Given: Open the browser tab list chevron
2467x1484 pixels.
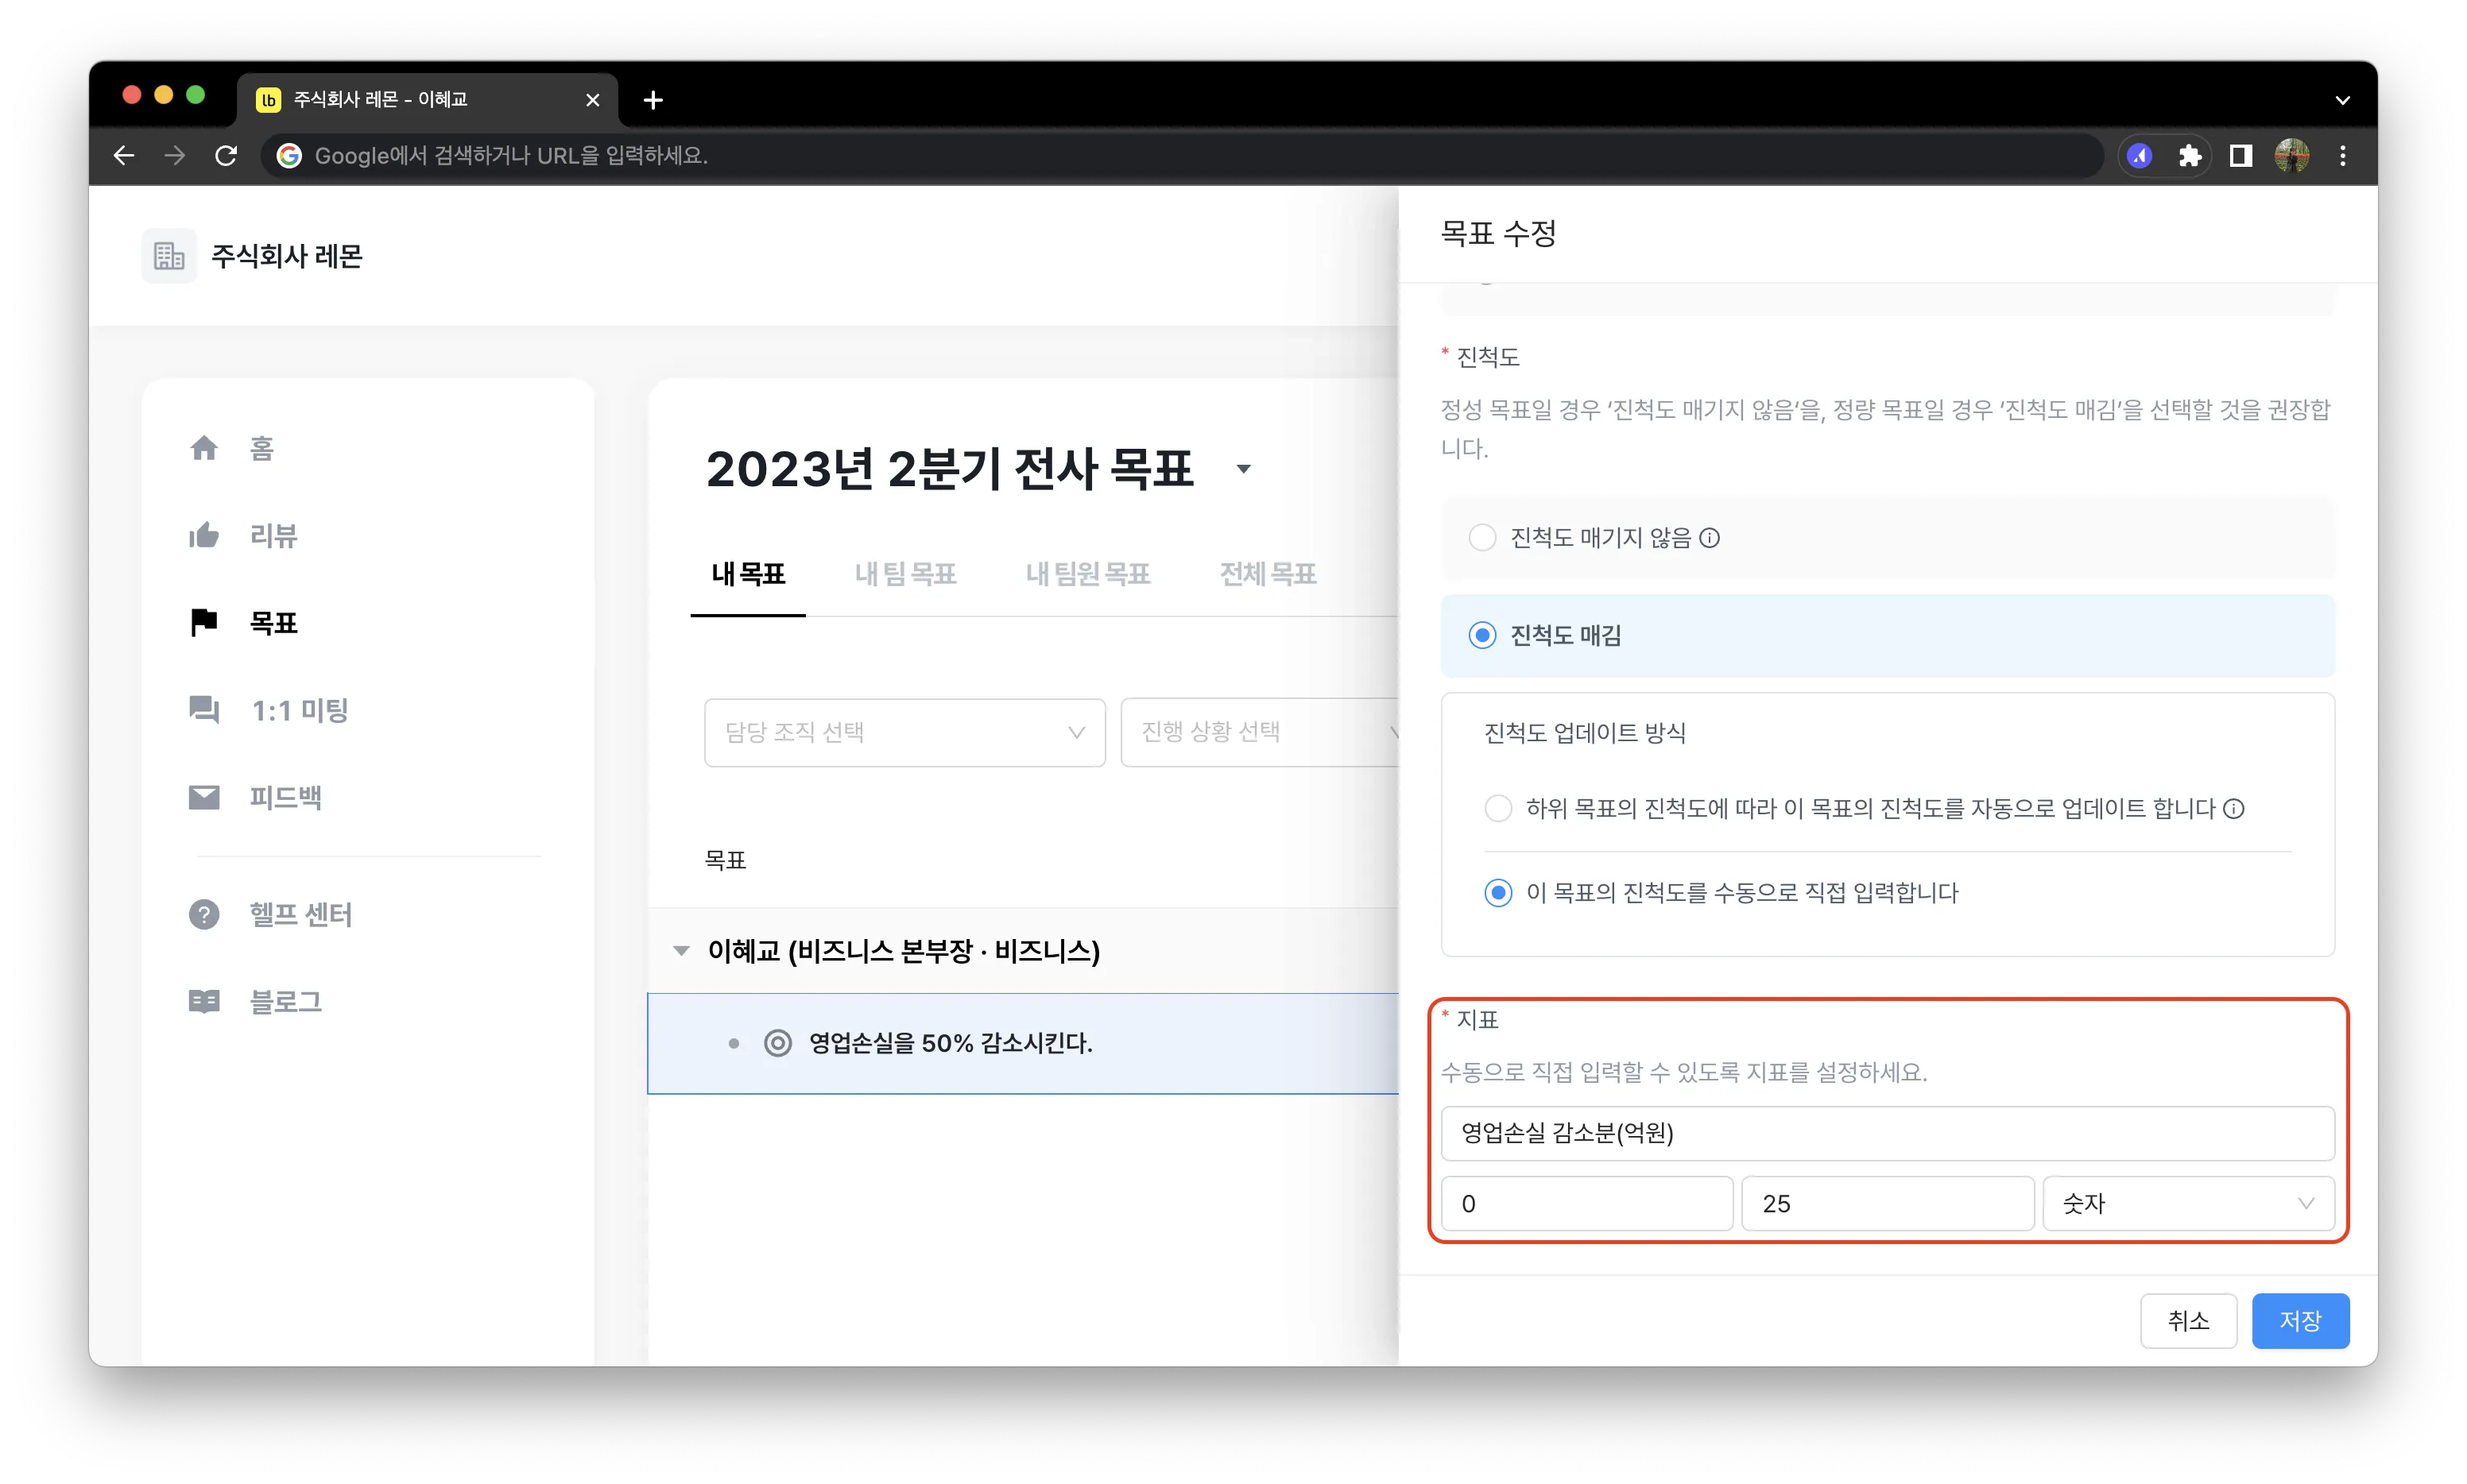Looking at the screenshot, I should point(2342,100).
